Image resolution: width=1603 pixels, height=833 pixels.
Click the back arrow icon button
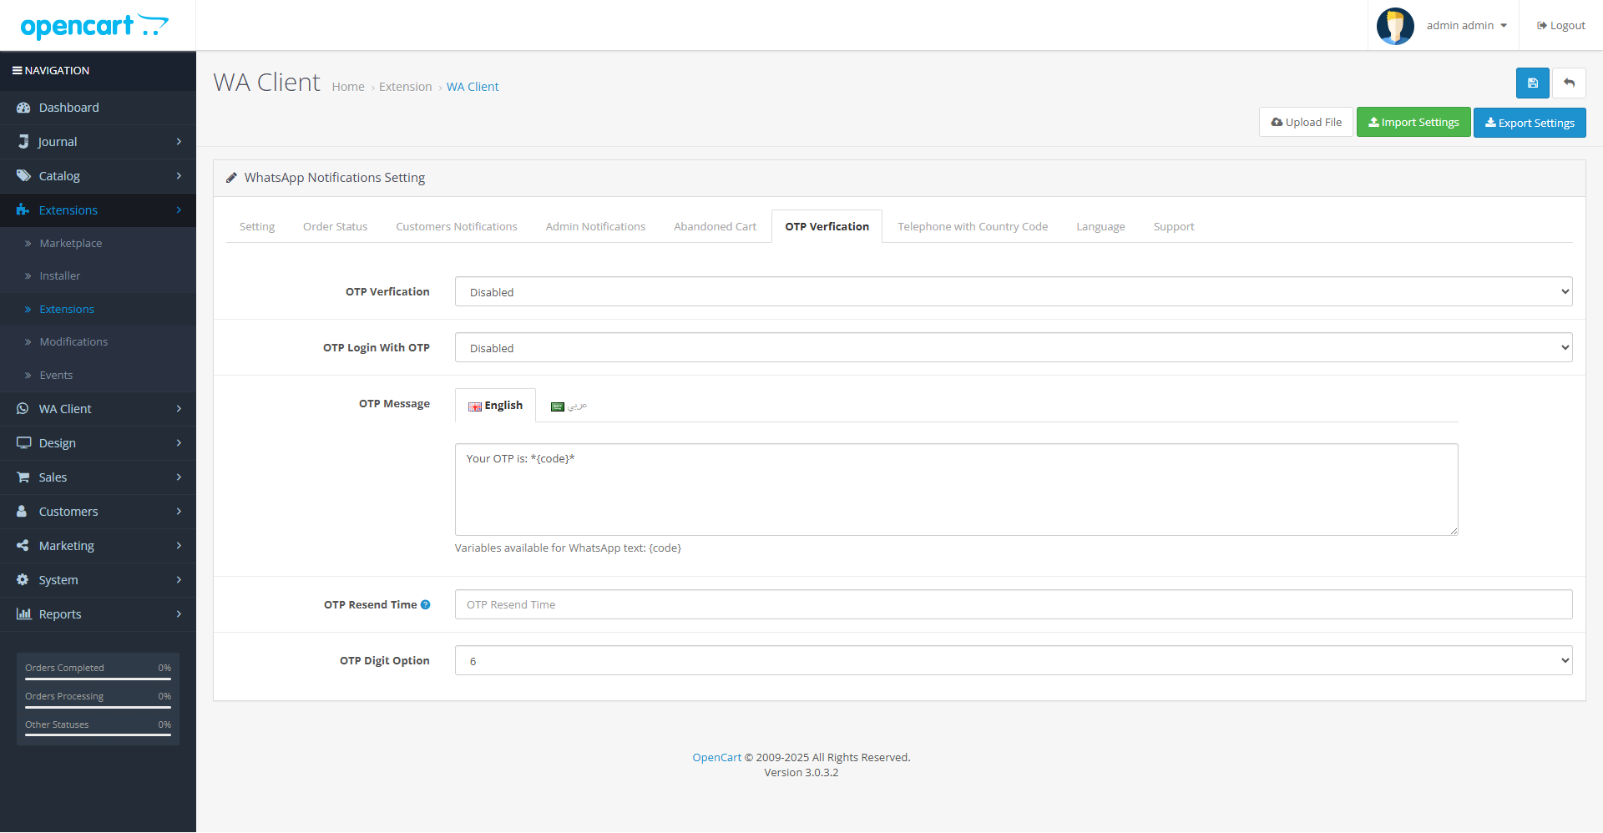tap(1569, 83)
